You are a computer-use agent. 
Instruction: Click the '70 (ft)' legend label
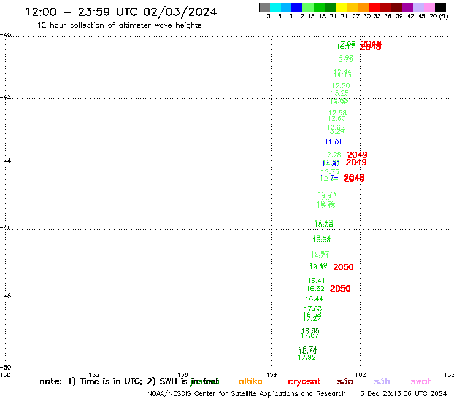tap(439, 17)
